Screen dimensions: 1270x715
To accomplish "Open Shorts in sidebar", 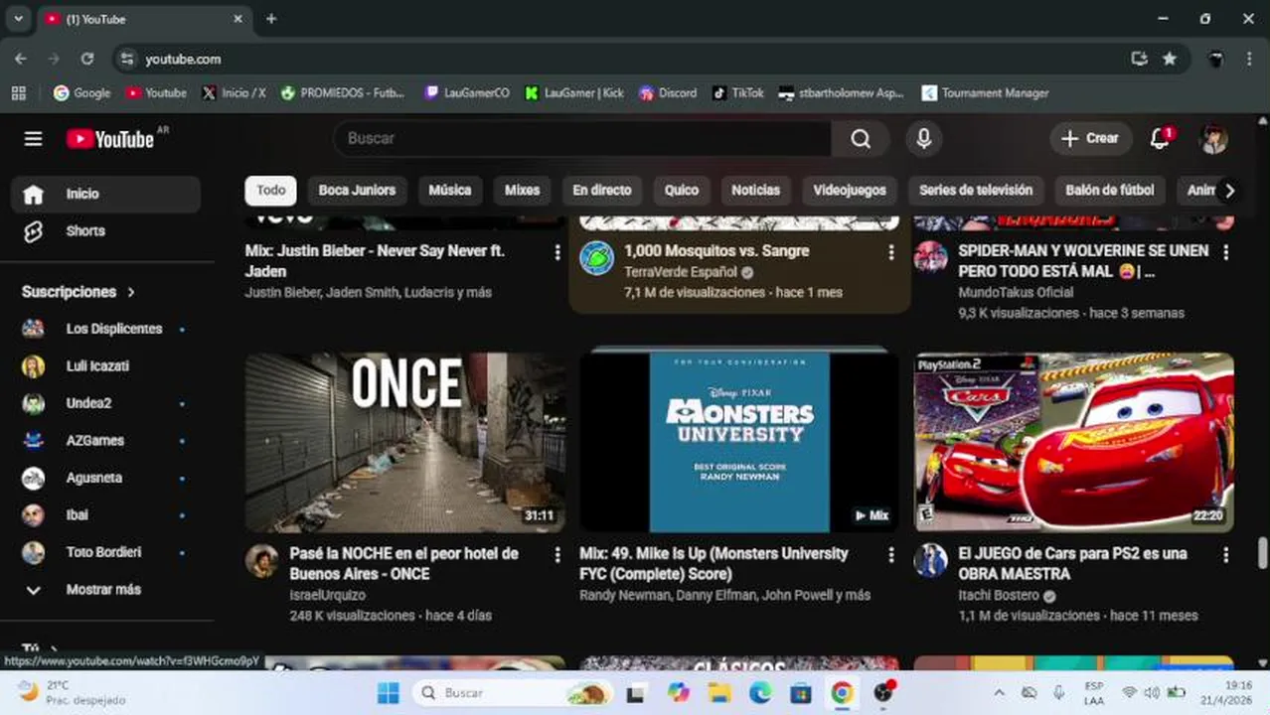I will [x=105, y=230].
